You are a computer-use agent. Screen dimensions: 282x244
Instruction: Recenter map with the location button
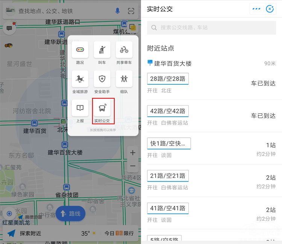[10, 214]
